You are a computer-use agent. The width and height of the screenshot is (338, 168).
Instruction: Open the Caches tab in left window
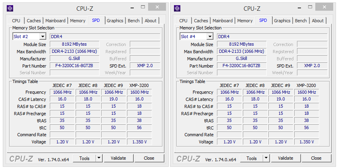[x=33, y=21]
